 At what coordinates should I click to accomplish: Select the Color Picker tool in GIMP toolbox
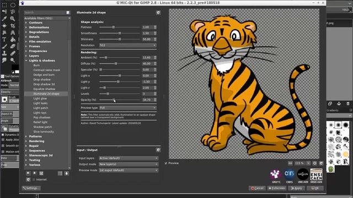coord(4,19)
